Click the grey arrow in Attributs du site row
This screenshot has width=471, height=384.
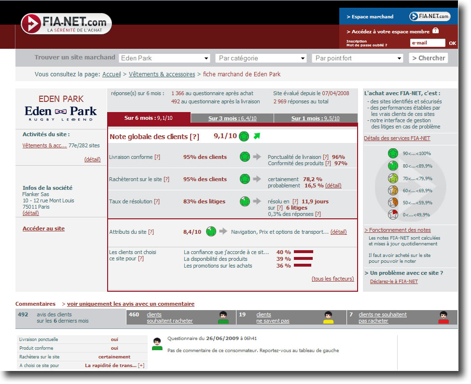pyautogui.click(x=223, y=231)
